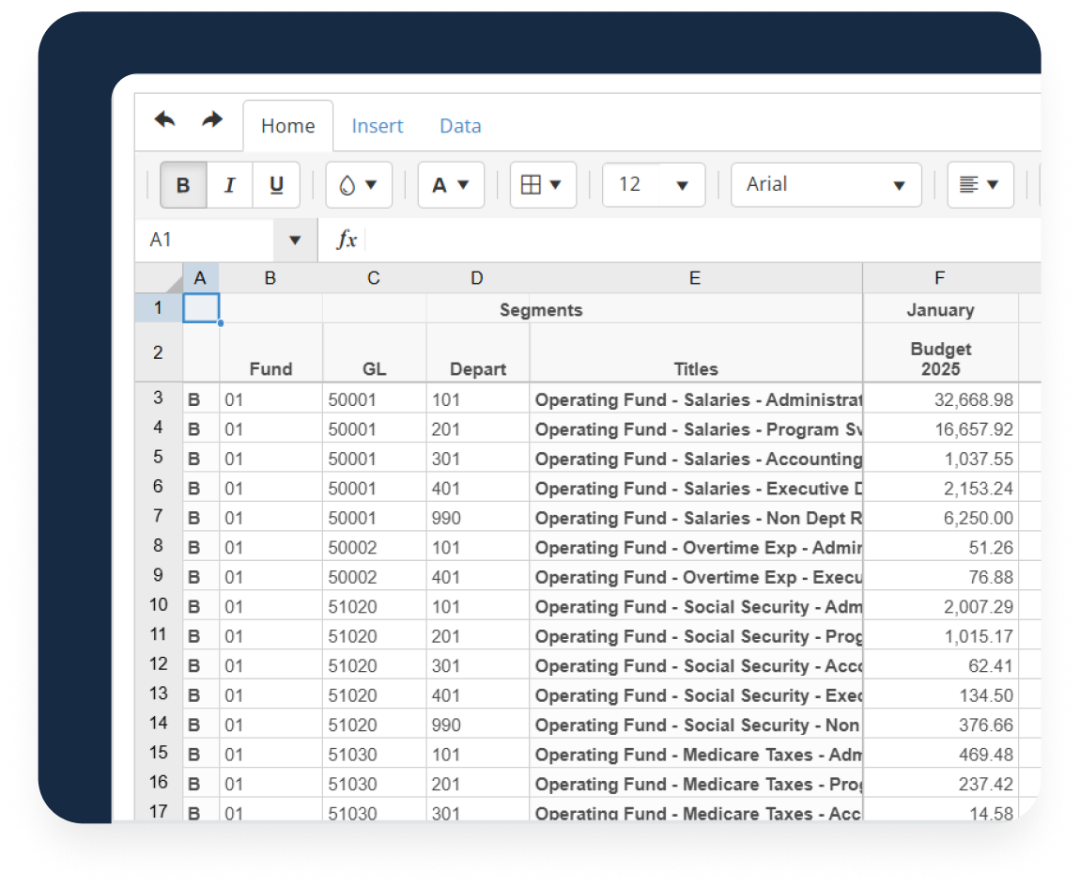Image resolution: width=1080 pixels, height=889 pixels.
Task: Click cell with value 32,668.98
Action: 940,399
